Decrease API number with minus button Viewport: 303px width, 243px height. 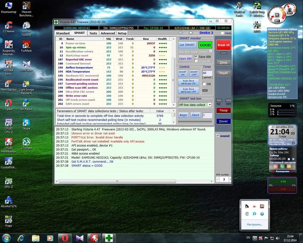pos(218,180)
